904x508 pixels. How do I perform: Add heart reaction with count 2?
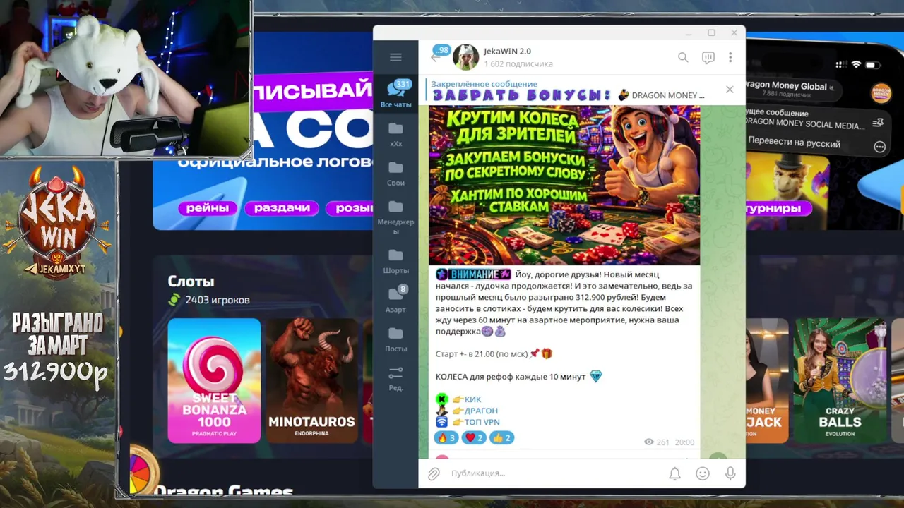pos(474,438)
